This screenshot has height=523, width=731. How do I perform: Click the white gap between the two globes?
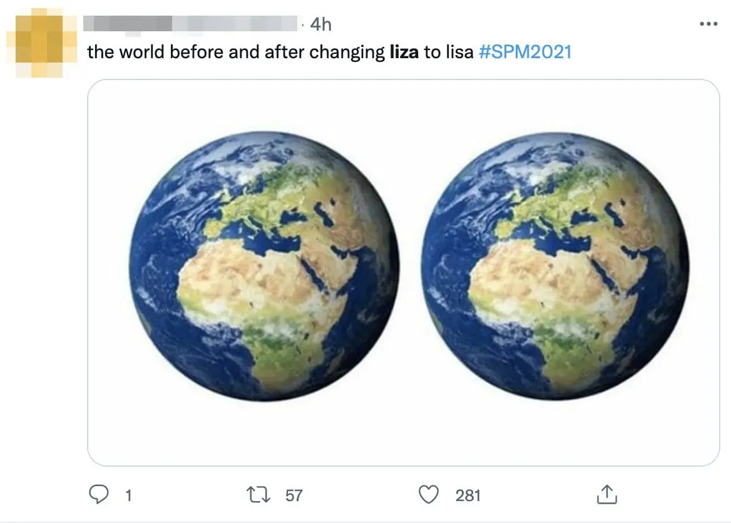[x=410, y=265]
